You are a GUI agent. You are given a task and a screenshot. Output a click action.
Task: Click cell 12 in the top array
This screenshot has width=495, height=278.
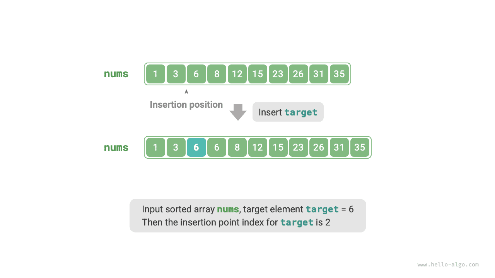237,74
